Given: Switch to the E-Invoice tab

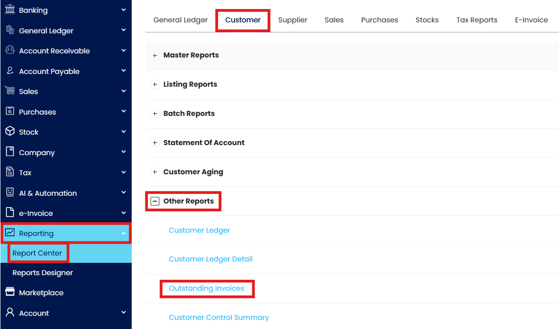Looking at the screenshot, I should (531, 20).
